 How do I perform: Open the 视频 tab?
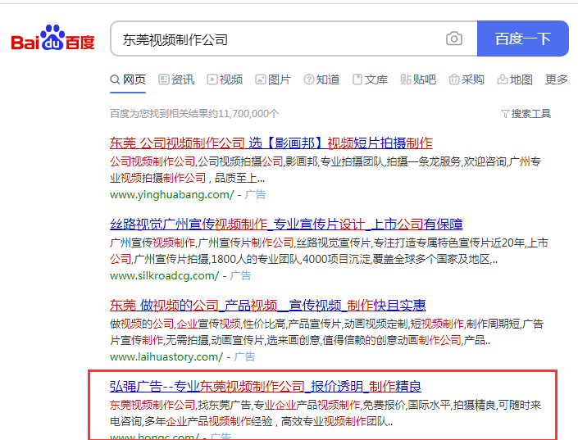[x=225, y=79]
